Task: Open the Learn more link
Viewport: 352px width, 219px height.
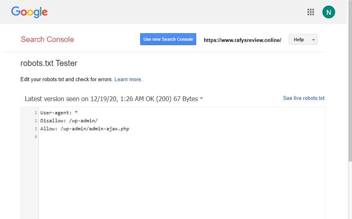Action: click(x=129, y=80)
